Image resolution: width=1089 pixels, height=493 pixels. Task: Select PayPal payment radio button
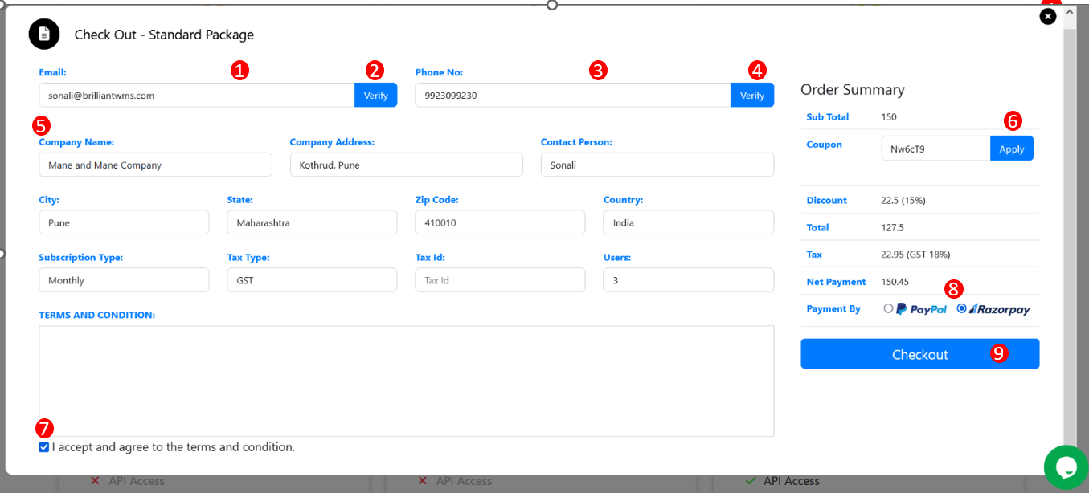pyautogui.click(x=888, y=308)
